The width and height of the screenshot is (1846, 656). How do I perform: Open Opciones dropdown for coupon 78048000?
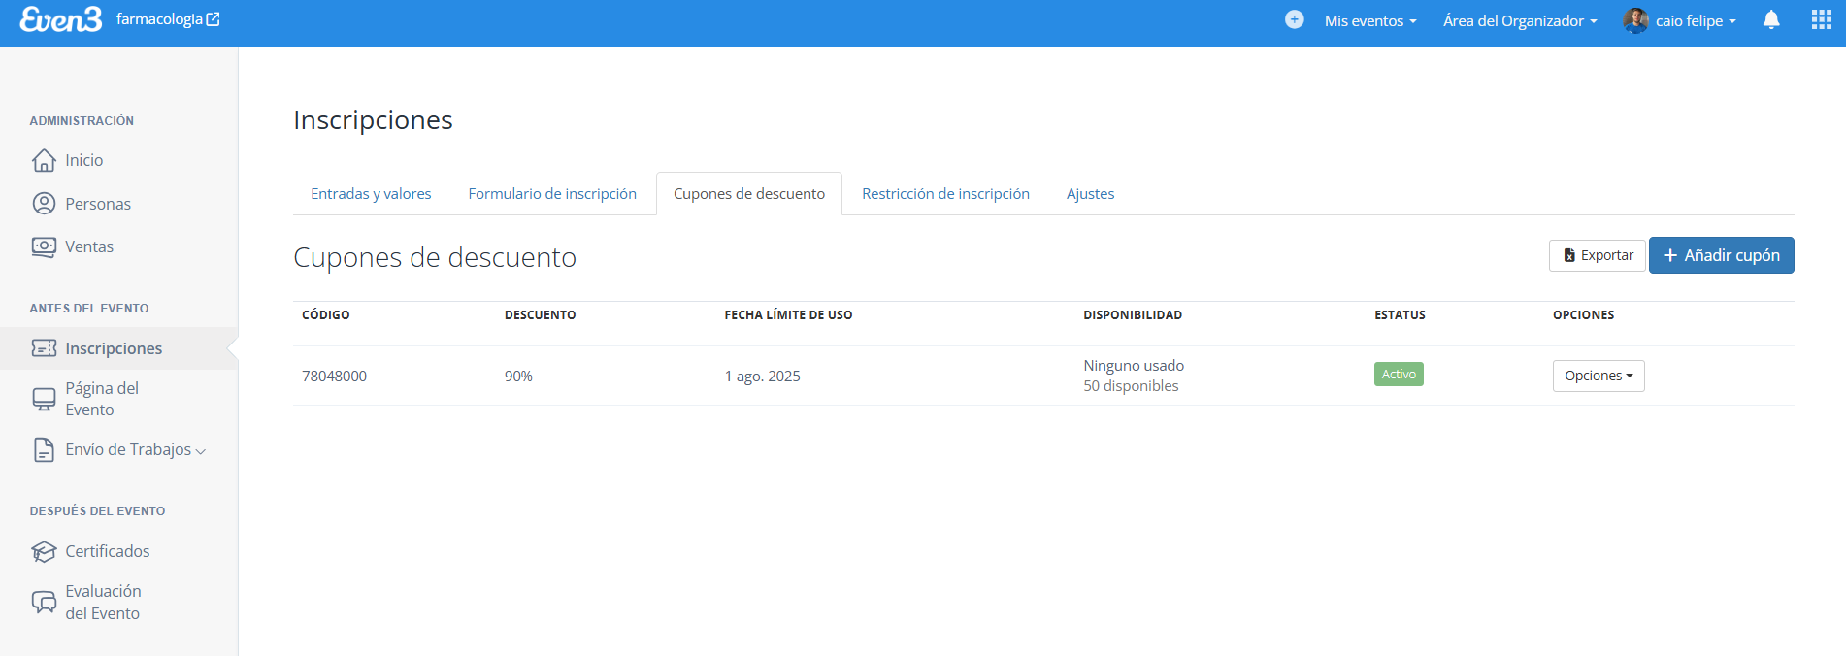[1599, 376]
